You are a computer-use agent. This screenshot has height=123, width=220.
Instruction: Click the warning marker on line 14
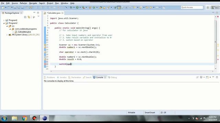click(x=45, y=45)
